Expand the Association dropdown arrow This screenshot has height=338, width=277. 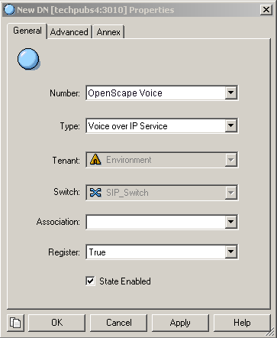coord(230,222)
